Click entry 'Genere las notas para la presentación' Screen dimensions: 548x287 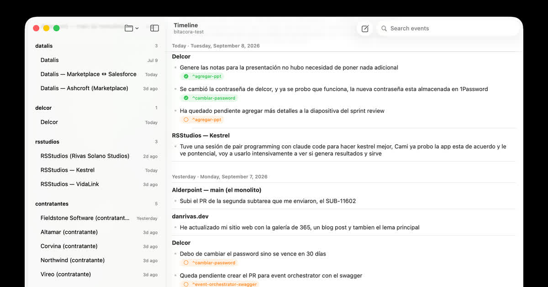click(x=289, y=67)
